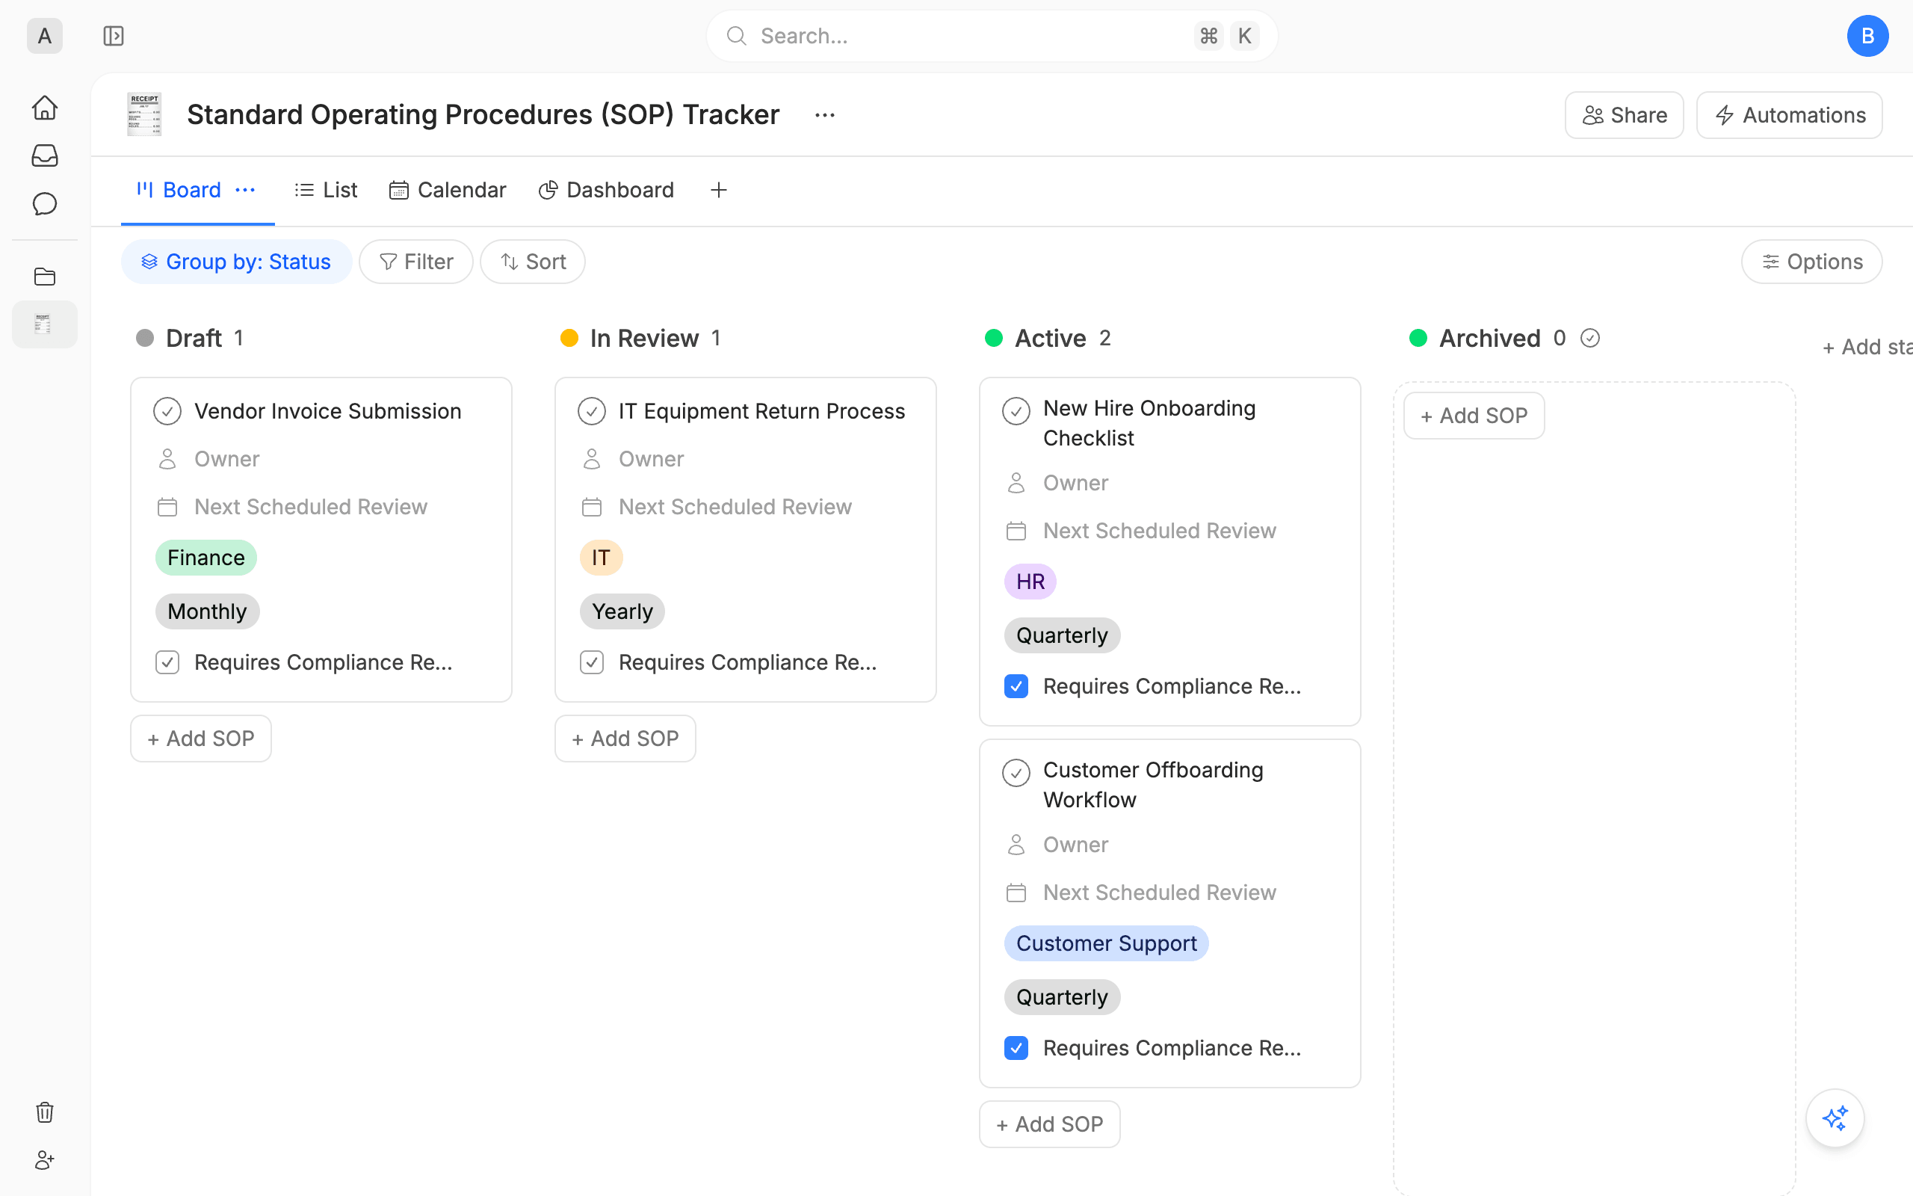Open the AI assistant sparkle button

(x=1835, y=1118)
